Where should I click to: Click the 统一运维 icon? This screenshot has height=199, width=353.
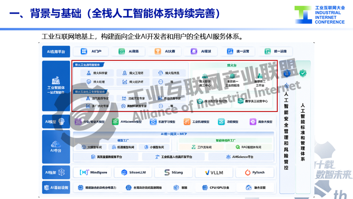267,51
